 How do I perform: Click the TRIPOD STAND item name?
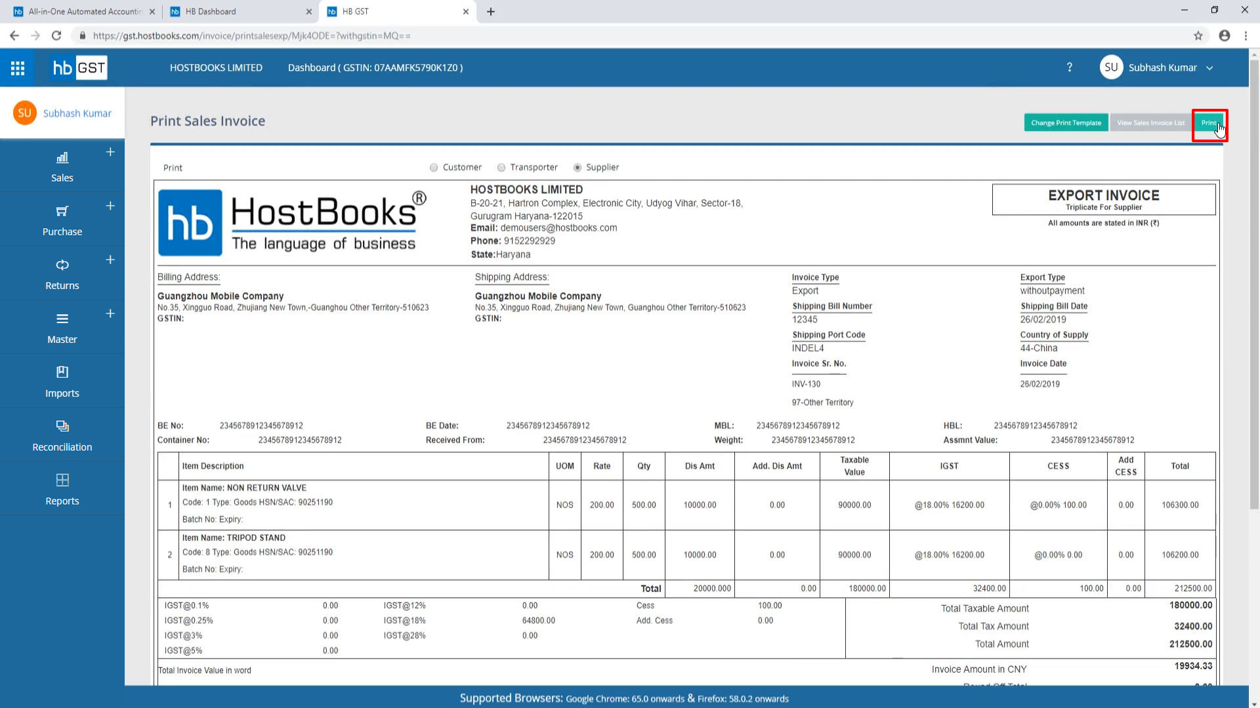click(x=256, y=538)
